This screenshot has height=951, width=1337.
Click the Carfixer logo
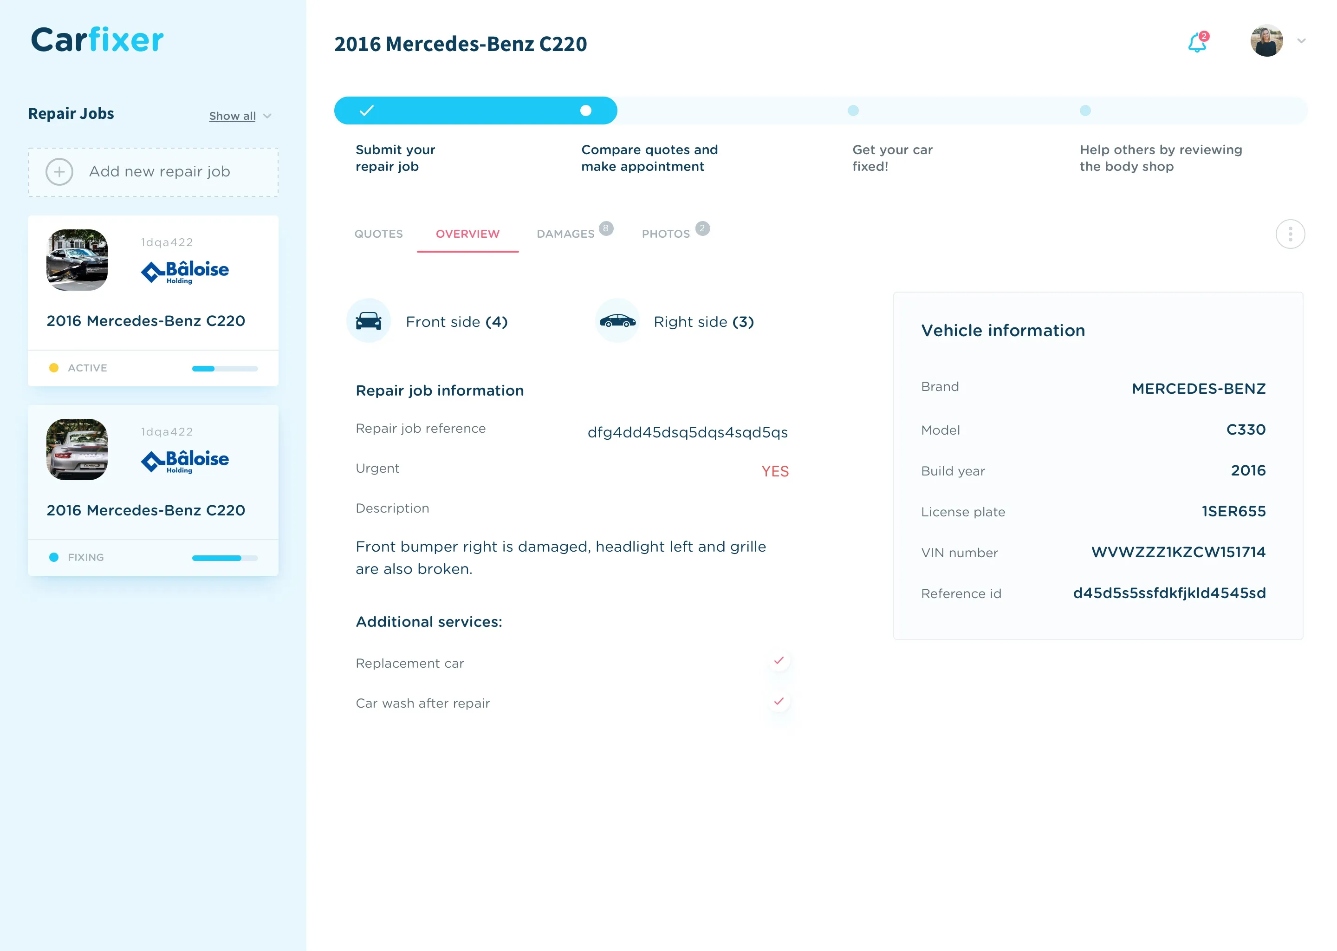(97, 40)
